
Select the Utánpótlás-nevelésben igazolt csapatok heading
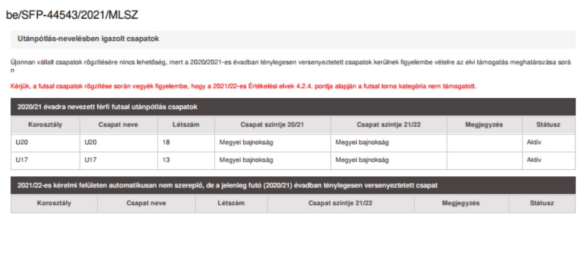[x=88, y=38]
